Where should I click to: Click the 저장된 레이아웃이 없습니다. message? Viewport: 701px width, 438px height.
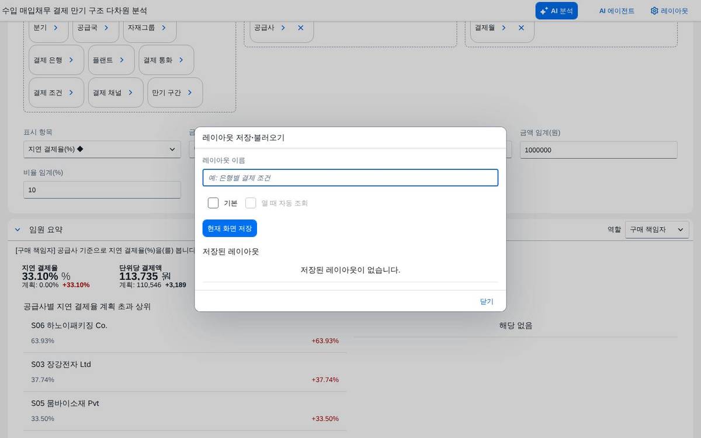[x=350, y=270]
